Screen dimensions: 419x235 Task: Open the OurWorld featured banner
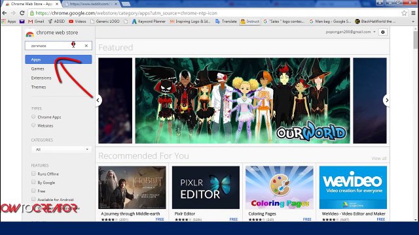pos(242,101)
